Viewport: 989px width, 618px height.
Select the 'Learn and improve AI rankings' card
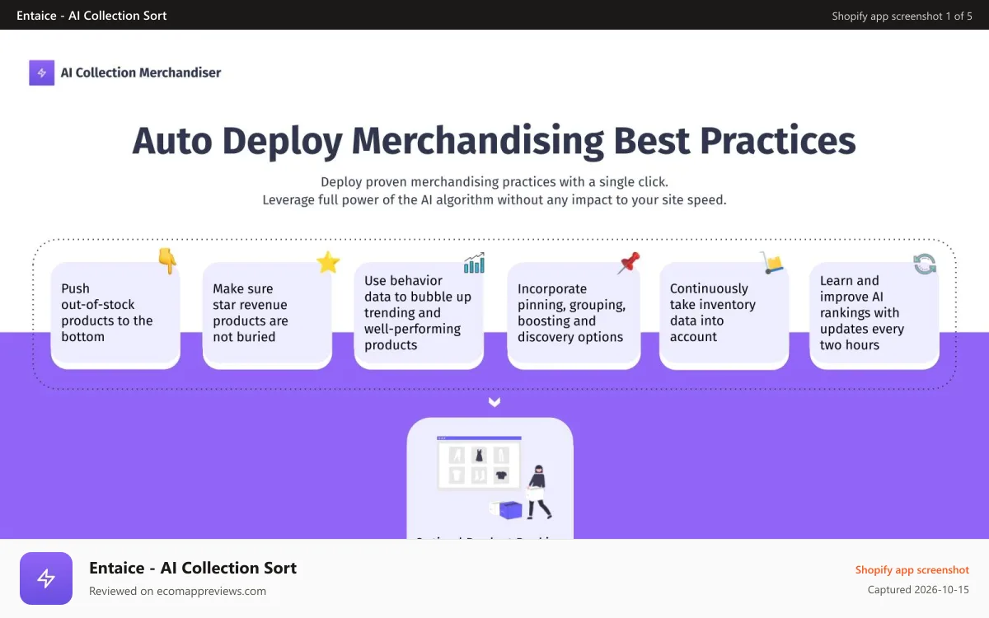click(x=874, y=316)
